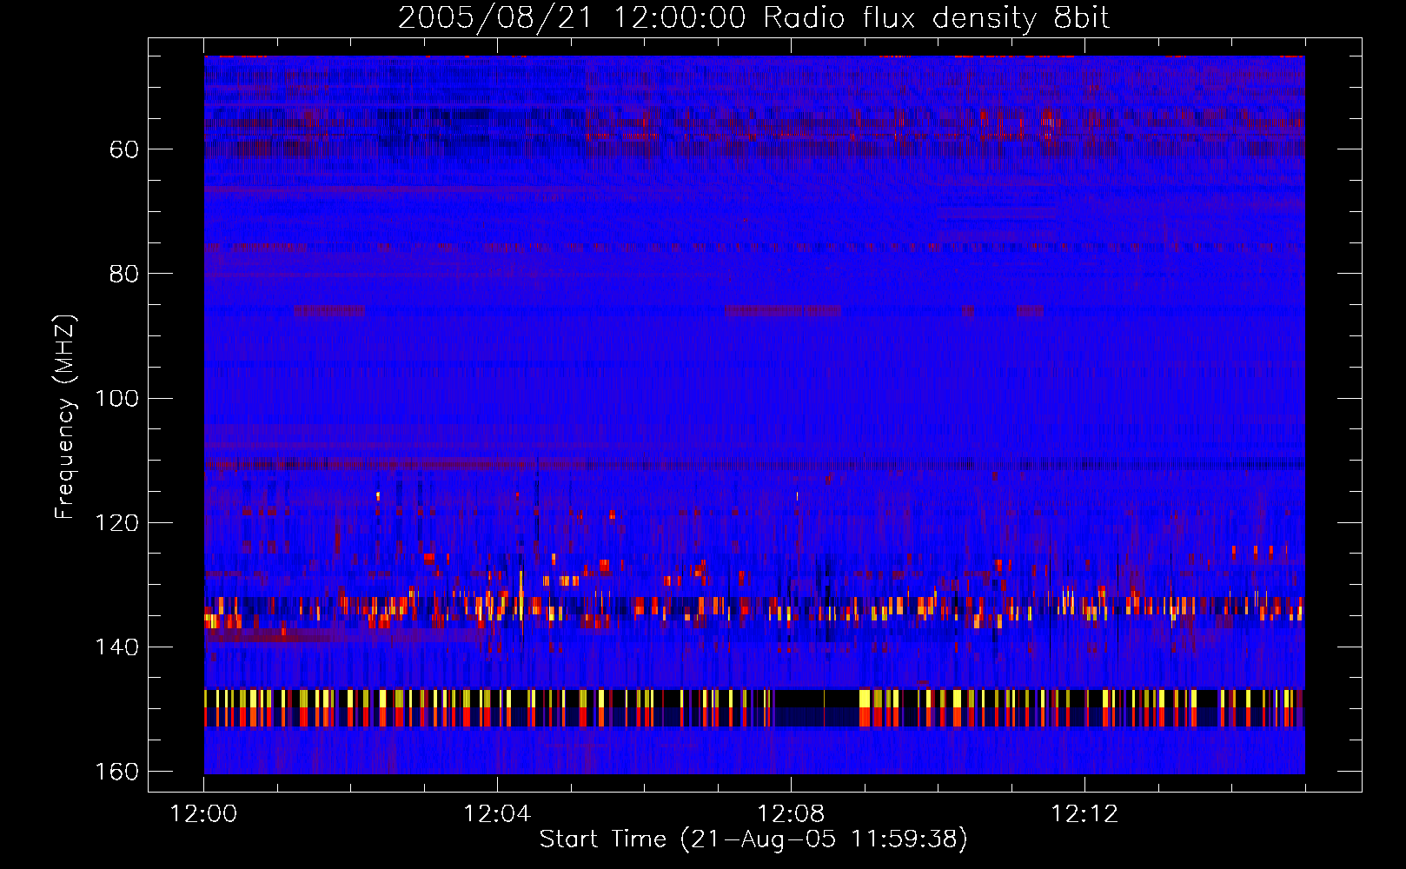Click the 12:08 time tick label
This screenshot has height=869, width=1406.
pyautogui.click(x=791, y=814)
